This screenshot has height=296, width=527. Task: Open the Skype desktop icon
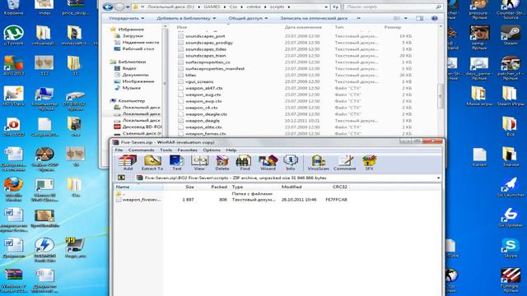pyautogui.click(x=511, y=247)
